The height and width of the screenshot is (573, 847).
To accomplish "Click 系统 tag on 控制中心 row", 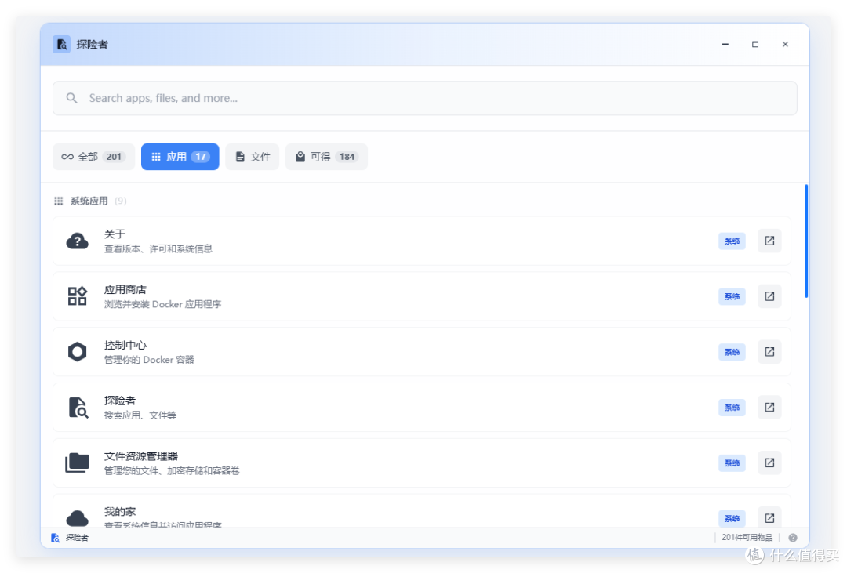I will [x=732, y=352].
